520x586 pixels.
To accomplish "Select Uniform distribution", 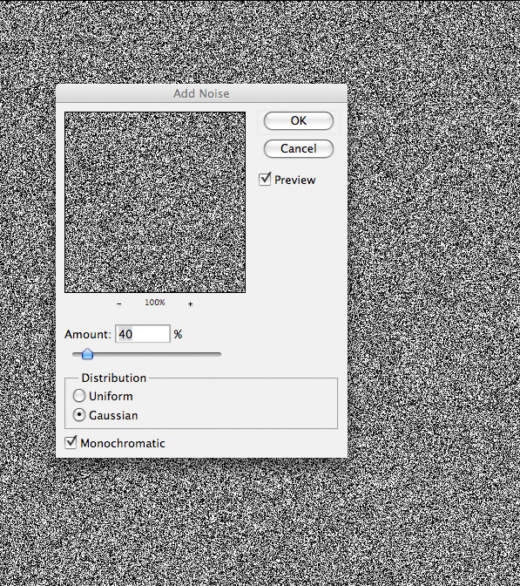I will pos(78,396).
